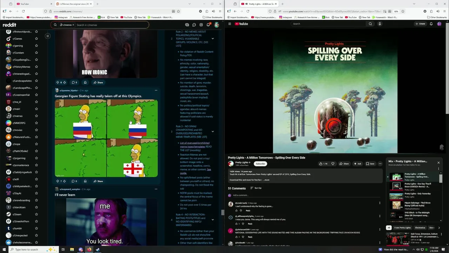Save the video to a playlist

pyautogui.click(x=370, y=164)
